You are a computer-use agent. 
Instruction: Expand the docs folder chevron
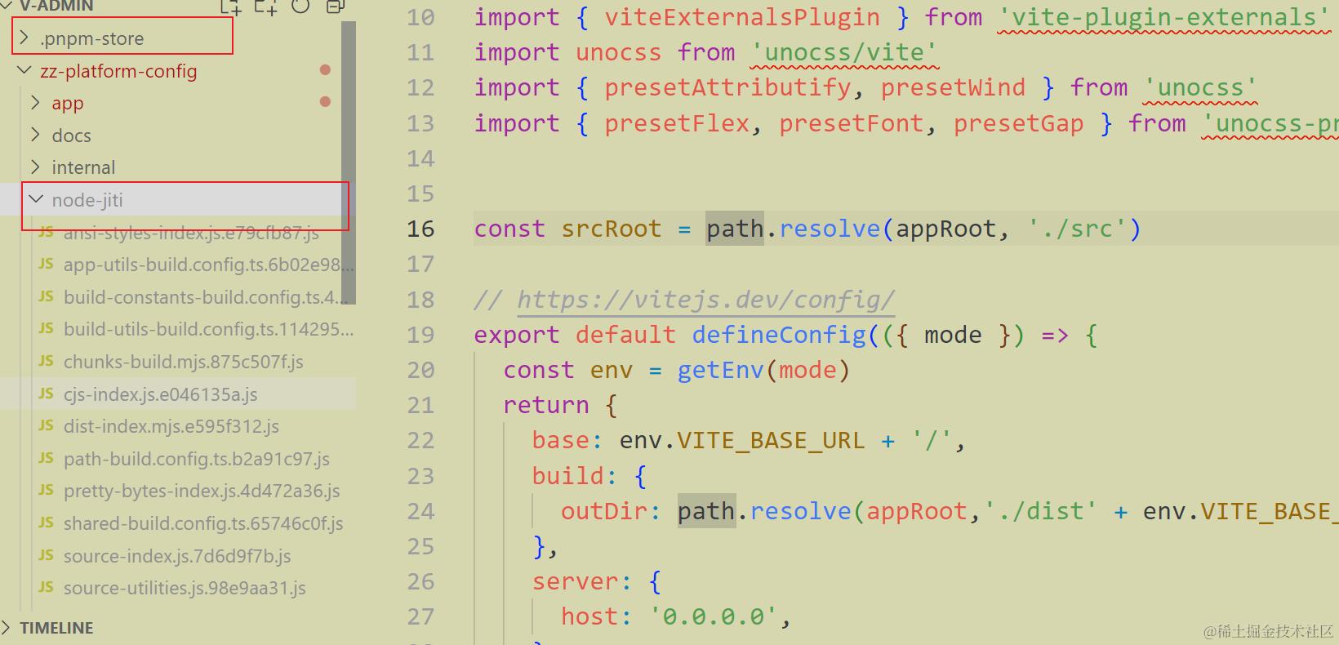[36, 135]
